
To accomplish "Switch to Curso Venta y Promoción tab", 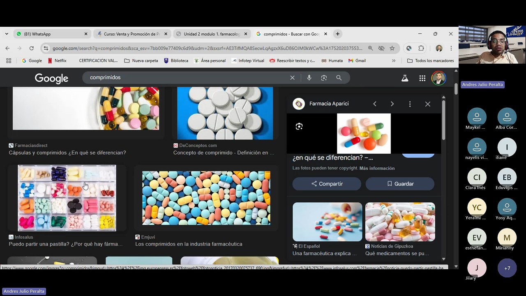I will tap(132, 34).
